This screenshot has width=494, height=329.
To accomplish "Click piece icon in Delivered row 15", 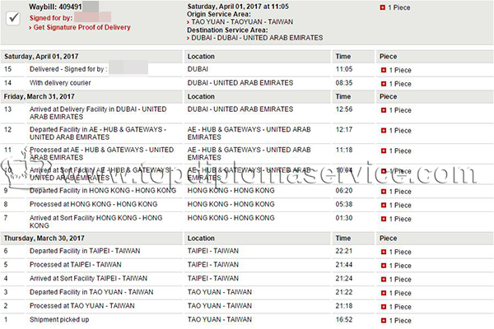I will [384, 70].
